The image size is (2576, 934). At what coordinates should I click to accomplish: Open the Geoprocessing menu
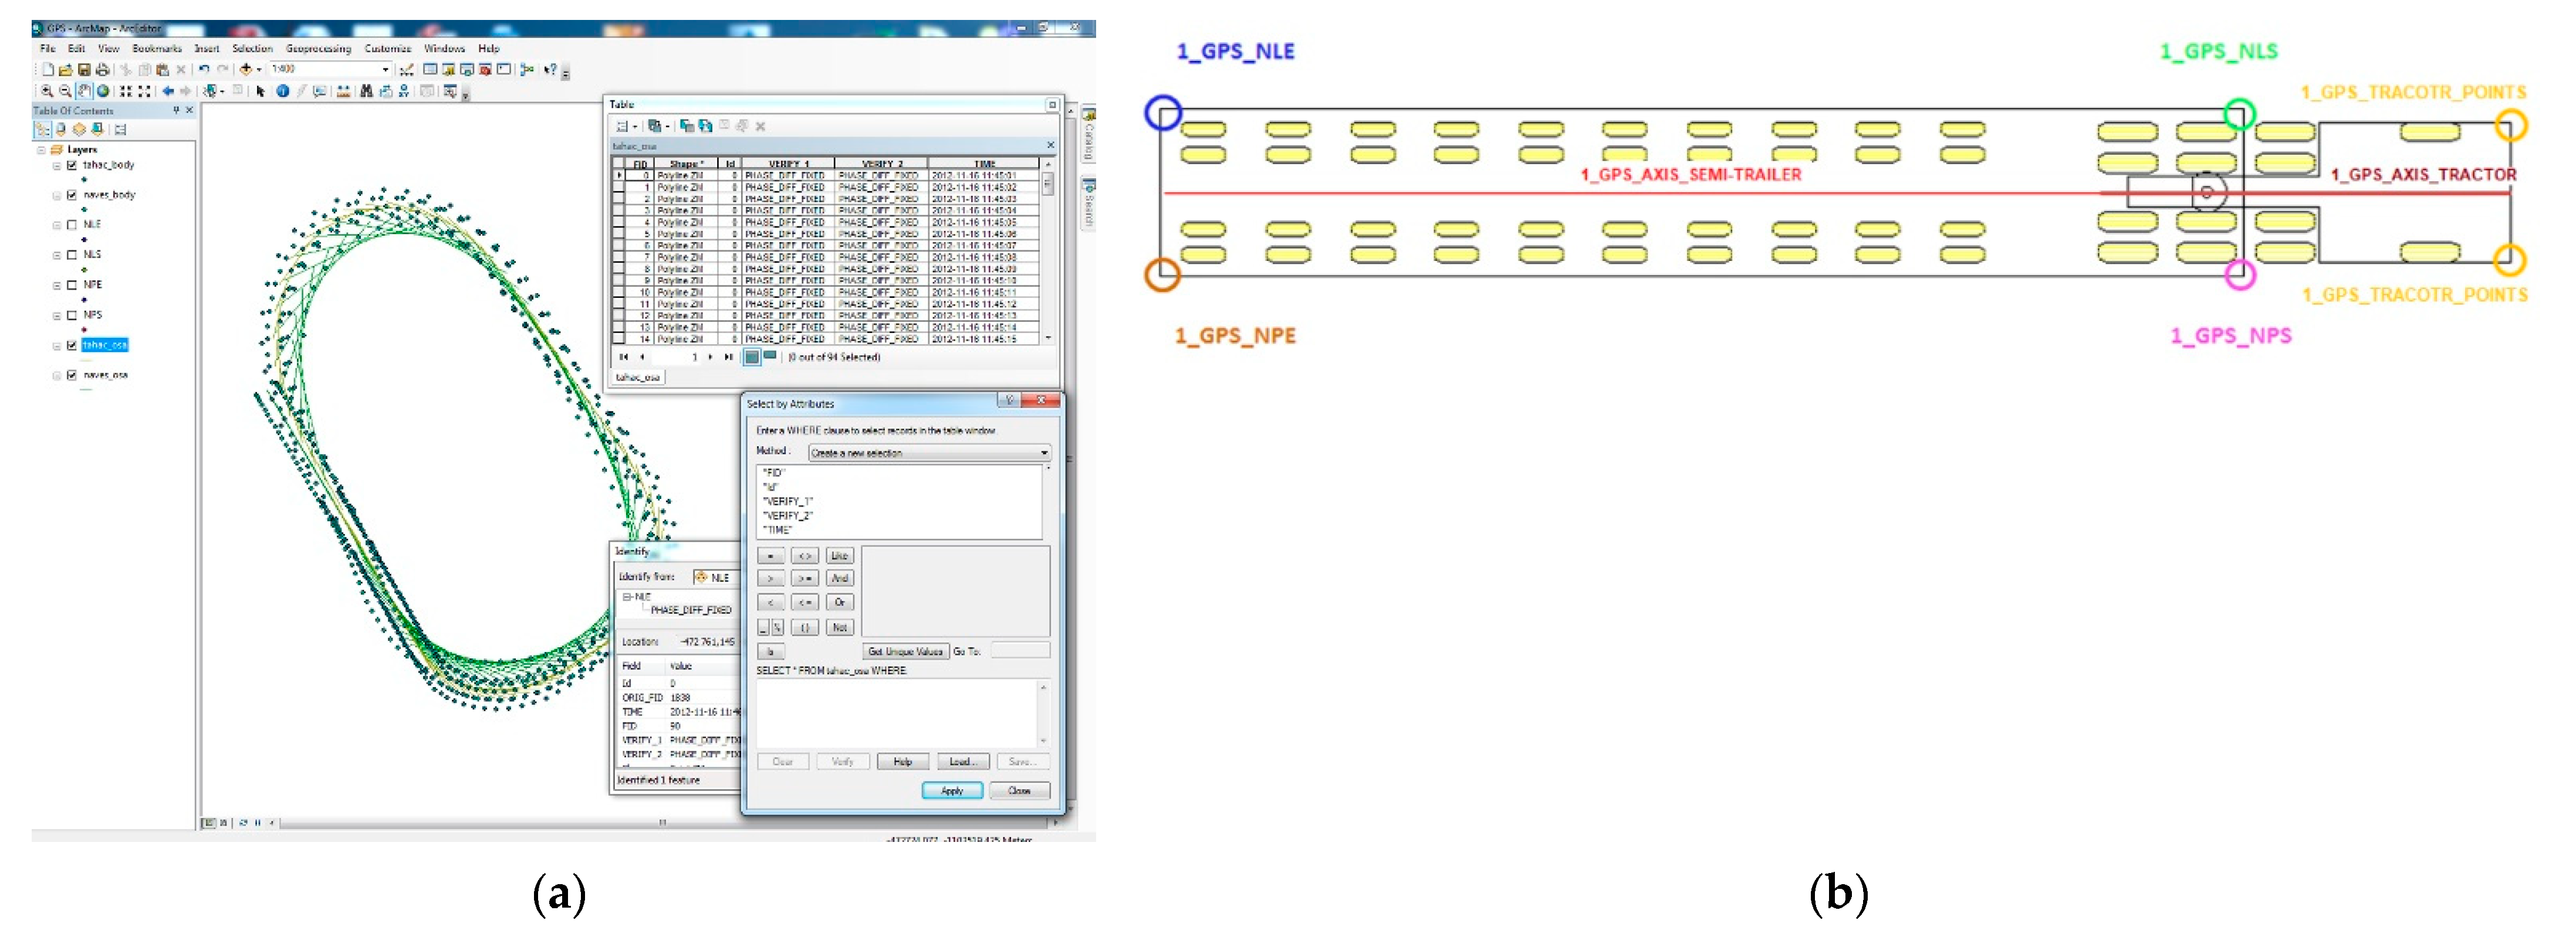tap(318, 48)
